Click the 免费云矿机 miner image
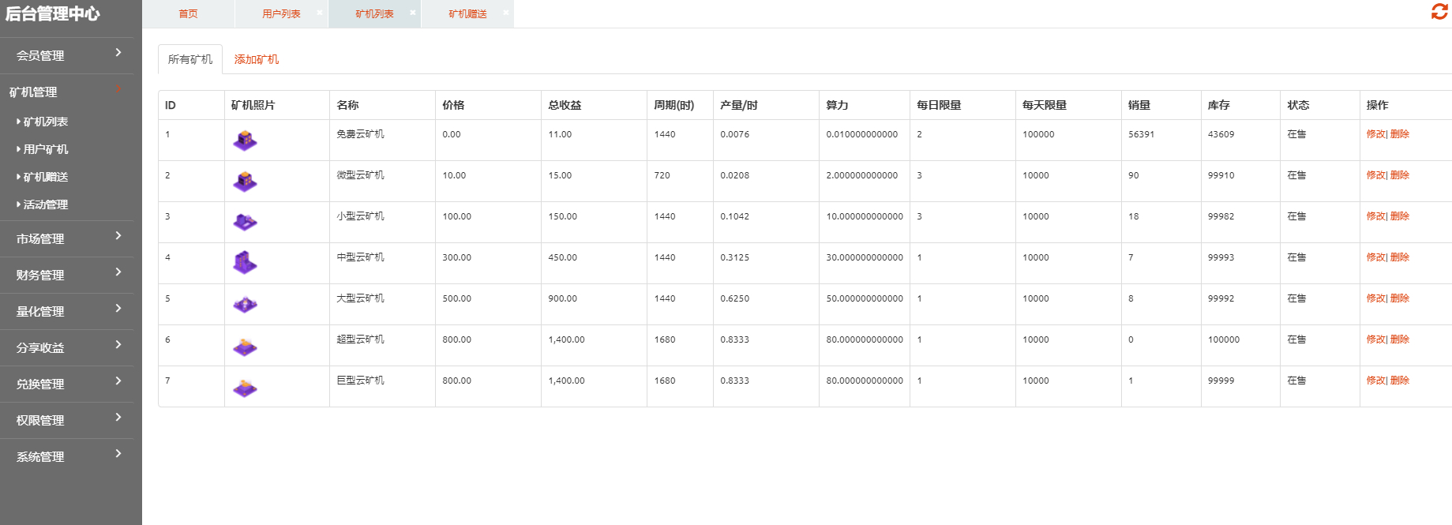 coord(246,141)
